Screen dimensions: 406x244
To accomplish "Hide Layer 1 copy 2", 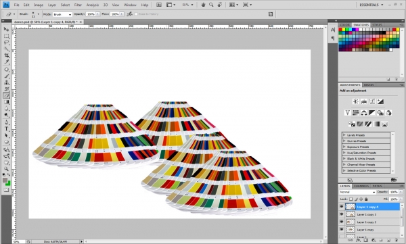I will coord(342,222).
